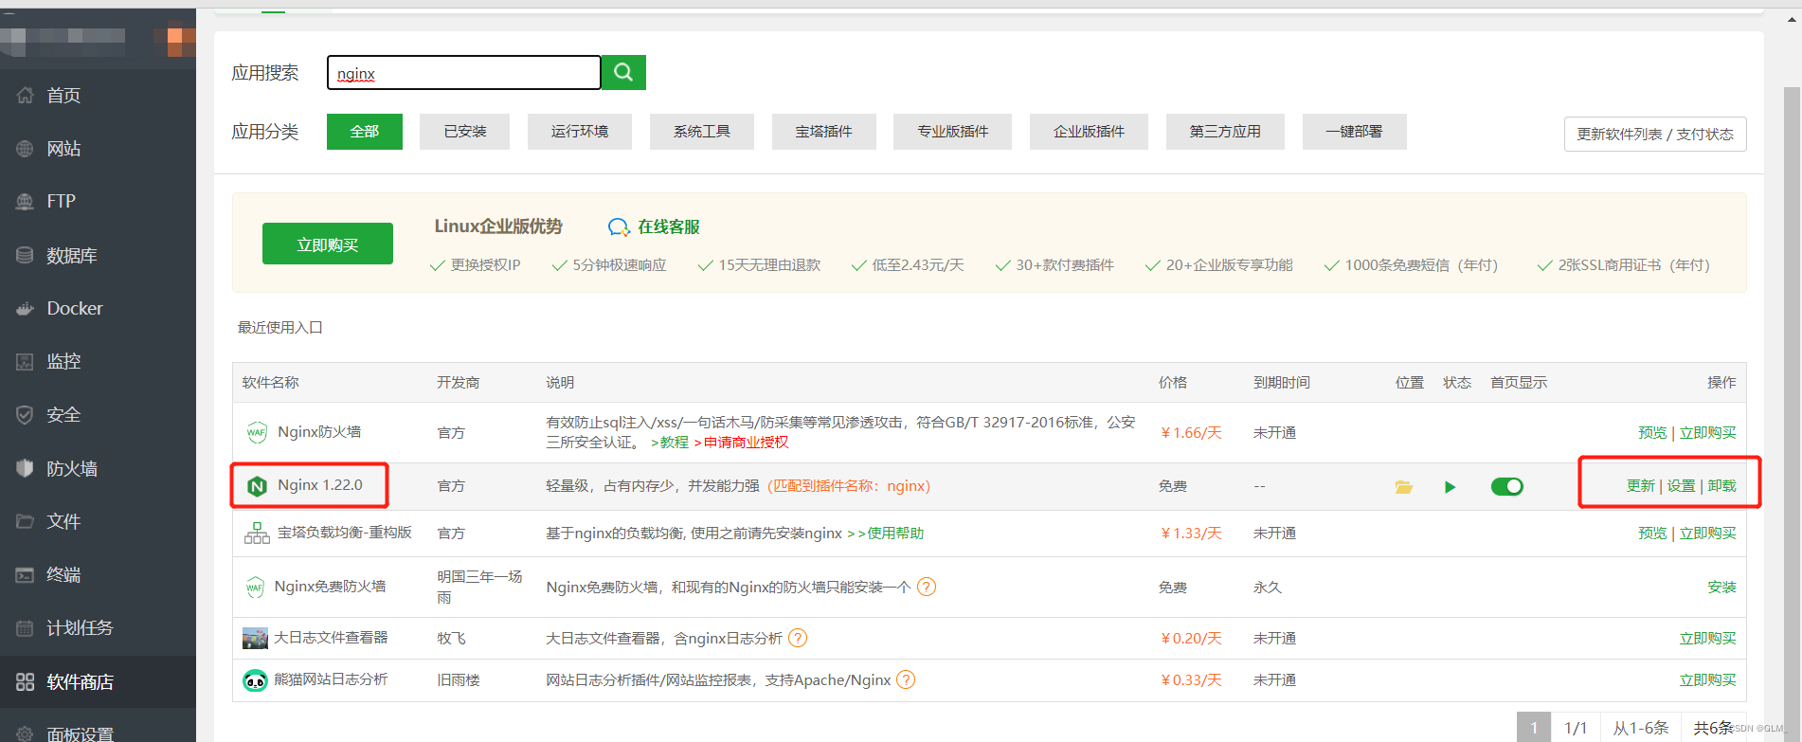Open help icon for 大日志文件查看器 description
Image resolution: width=1802 pixels, height=742 pixels.
(x=798, y=638)
